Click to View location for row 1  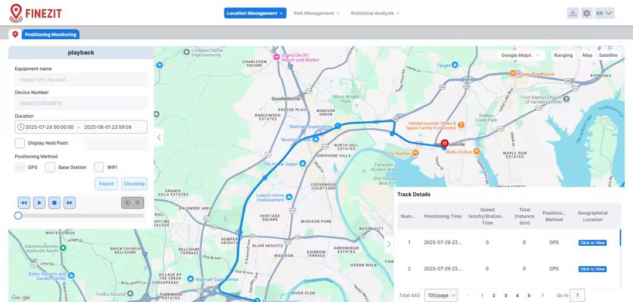592,243
